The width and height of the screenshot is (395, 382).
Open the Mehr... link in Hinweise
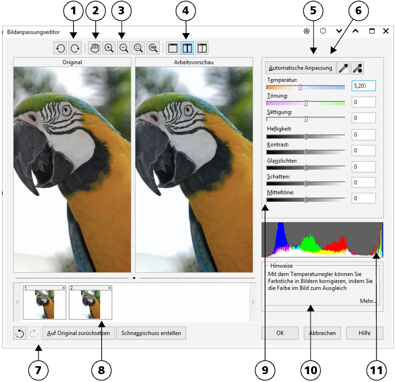(368, 301)
